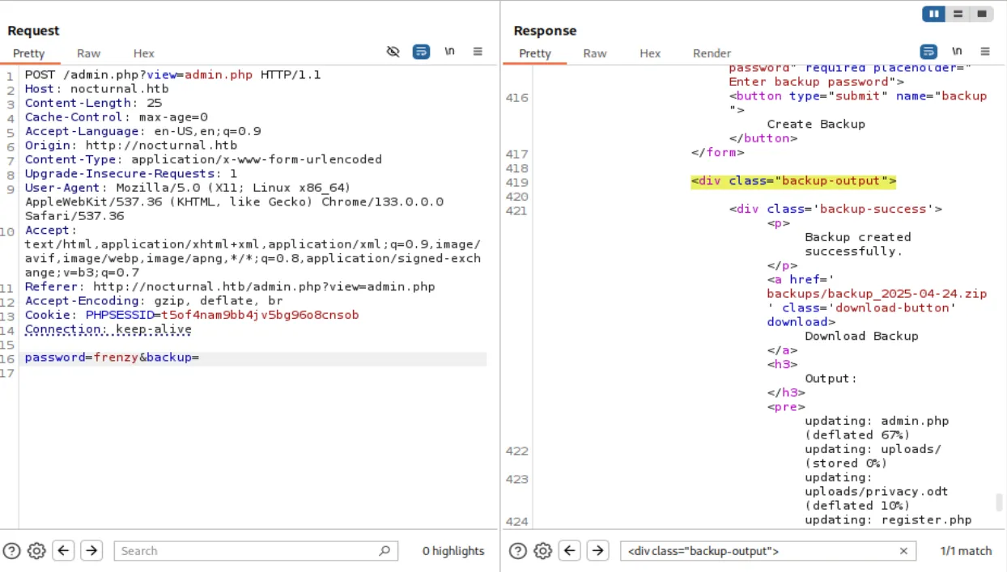Image resolution: width=1007 pixels, height=572 pixels.
Task: Click 'uploads/privacy.odt' output line
Action: pyautogui.click(x=877, y=491)
